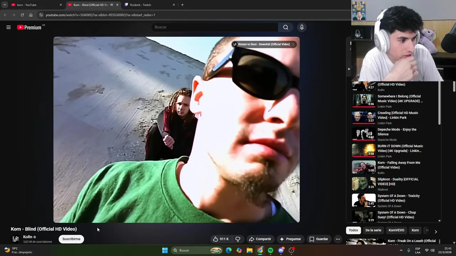
Task: Open a new browser tab
Action: click(182, 5)
